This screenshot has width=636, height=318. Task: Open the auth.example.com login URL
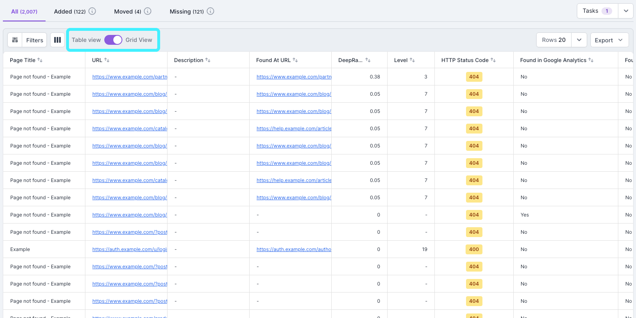click(129, 249)
